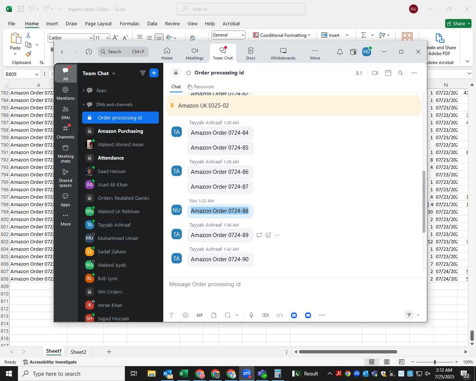
Task: Open Excel Page Layout ribbon tab
Action: click(x=98, y=23)
